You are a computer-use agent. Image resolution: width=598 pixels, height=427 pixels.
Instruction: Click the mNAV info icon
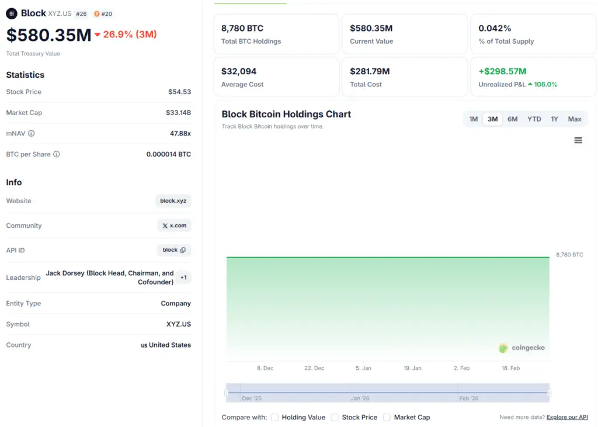[x=32, y=134]
